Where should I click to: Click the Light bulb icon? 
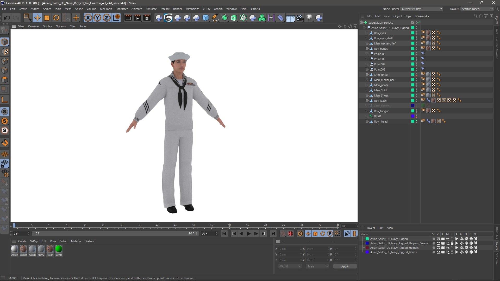pyautogui.click(x=309, y=18)
